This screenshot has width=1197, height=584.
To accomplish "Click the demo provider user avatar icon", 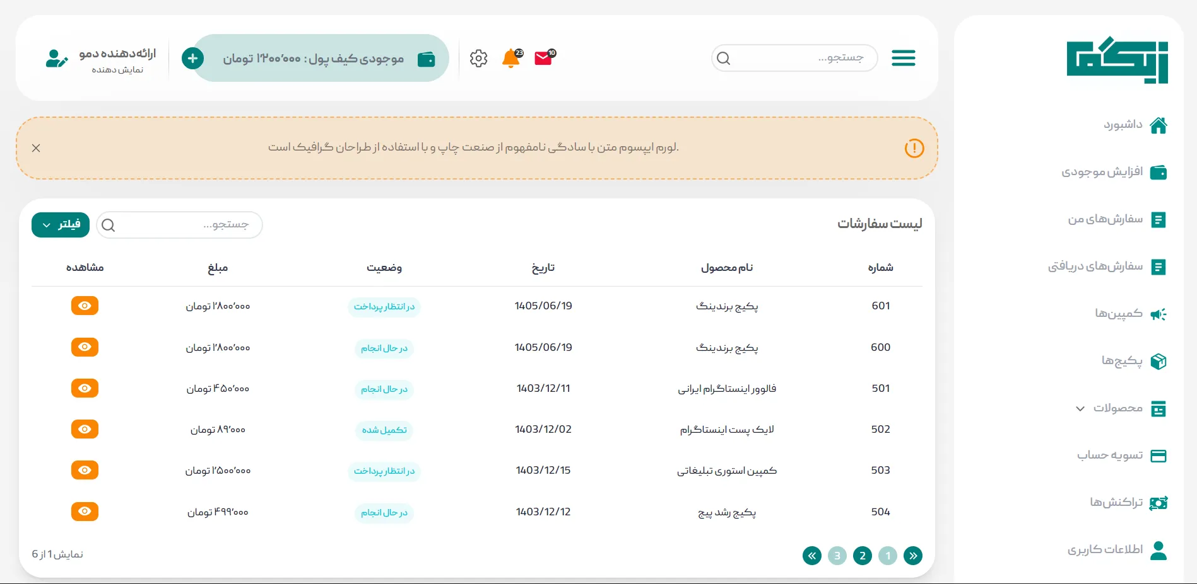I will point(57,59).
